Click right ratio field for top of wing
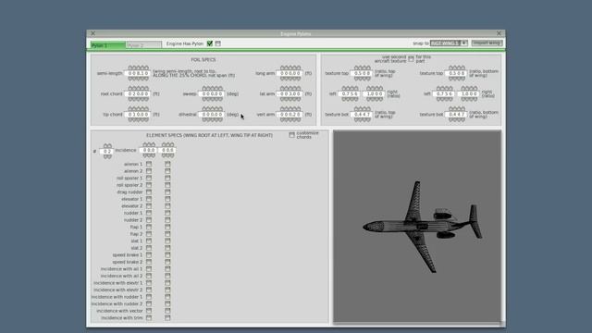The width and height of the screenshot is (592, 333). point(375,93)
